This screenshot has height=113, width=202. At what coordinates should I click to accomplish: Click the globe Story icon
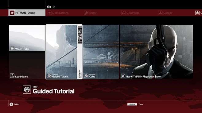click(x=86, y=13)
